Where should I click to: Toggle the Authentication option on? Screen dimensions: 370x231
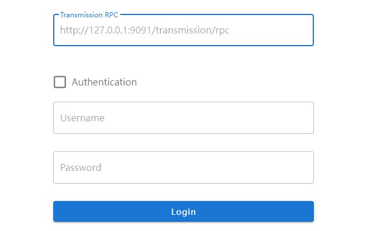click(60, 82)
